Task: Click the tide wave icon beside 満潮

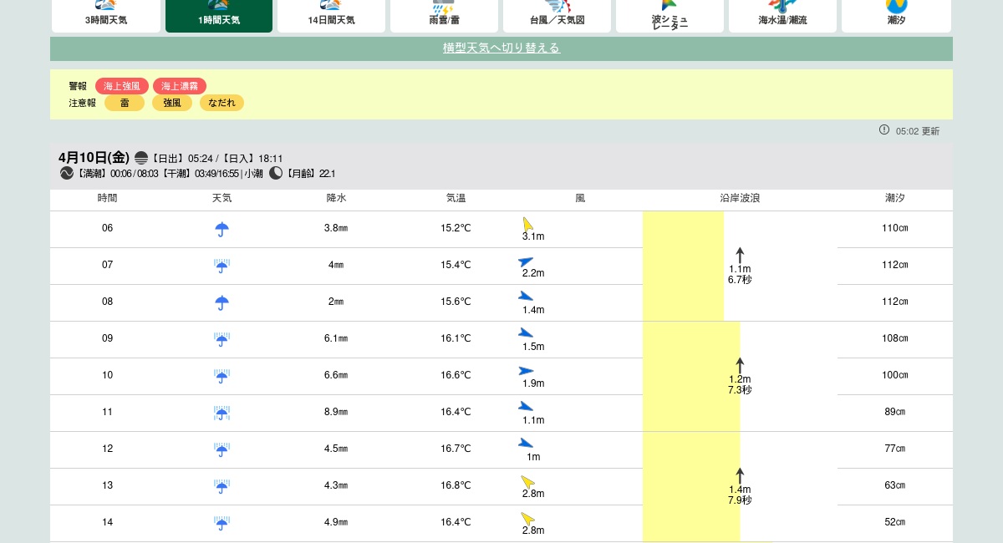Action: pos(67,173)
